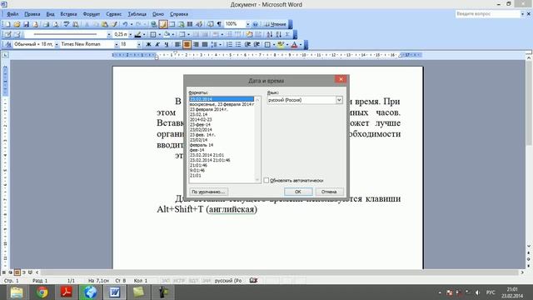Click OK in Date and Time dialog
Image resolution: width=533 pixels, height=300 pixels.
[298, 192]
